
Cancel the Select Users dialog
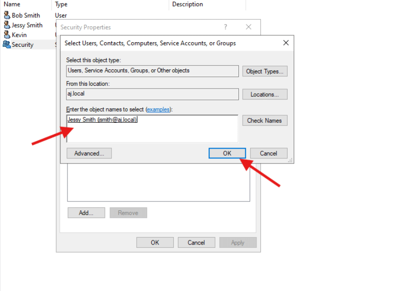click(x=268, y=153)
